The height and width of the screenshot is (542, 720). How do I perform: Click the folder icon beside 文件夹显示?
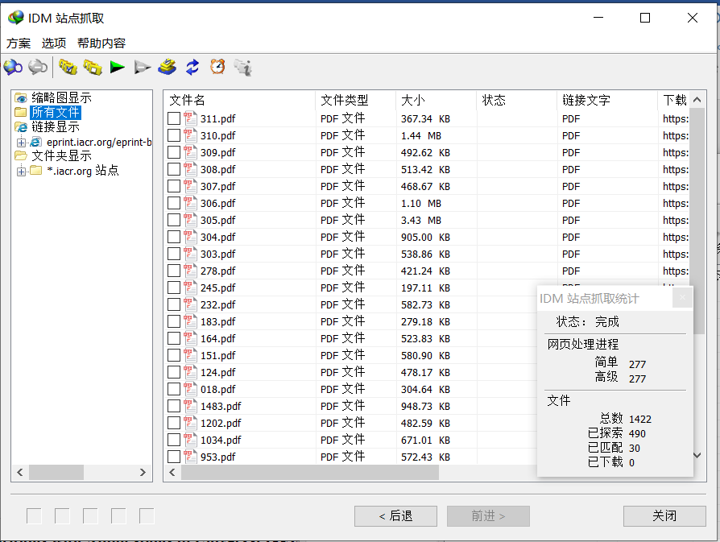click(21, 155)
